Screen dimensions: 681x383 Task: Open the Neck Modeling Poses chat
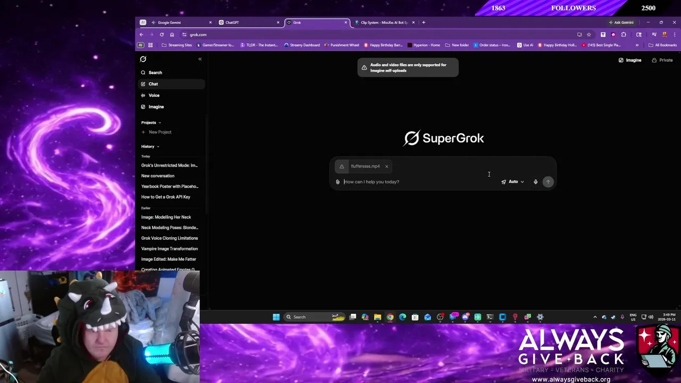pos(170,228)
